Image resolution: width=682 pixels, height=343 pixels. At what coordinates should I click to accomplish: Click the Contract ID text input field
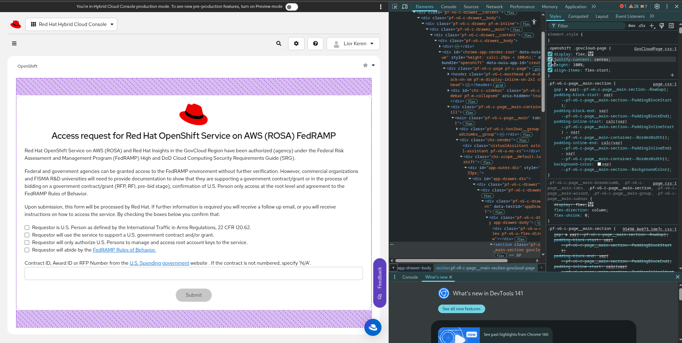(x=194, y=273)
